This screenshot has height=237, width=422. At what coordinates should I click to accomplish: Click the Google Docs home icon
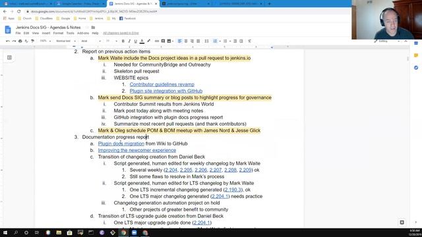click(x=8, y=30)
